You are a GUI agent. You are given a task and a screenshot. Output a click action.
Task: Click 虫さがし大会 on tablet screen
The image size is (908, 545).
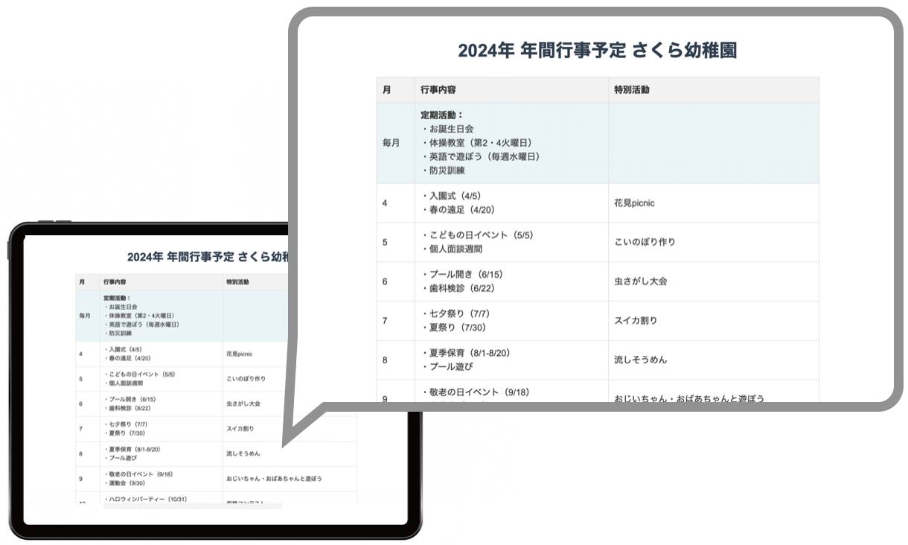[243, 404]
